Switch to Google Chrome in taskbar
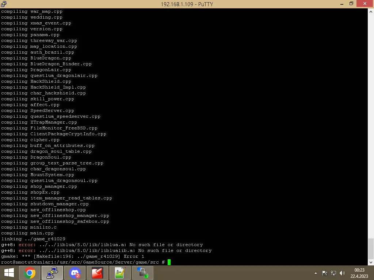Viewport: 374px width, 280px height. 30,273
